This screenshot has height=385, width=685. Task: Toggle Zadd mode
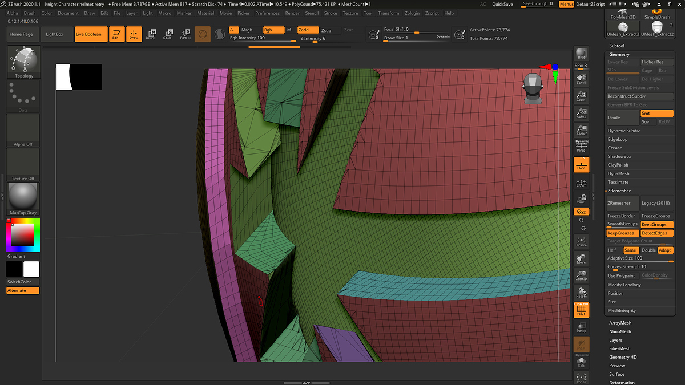tap(308, 30)
